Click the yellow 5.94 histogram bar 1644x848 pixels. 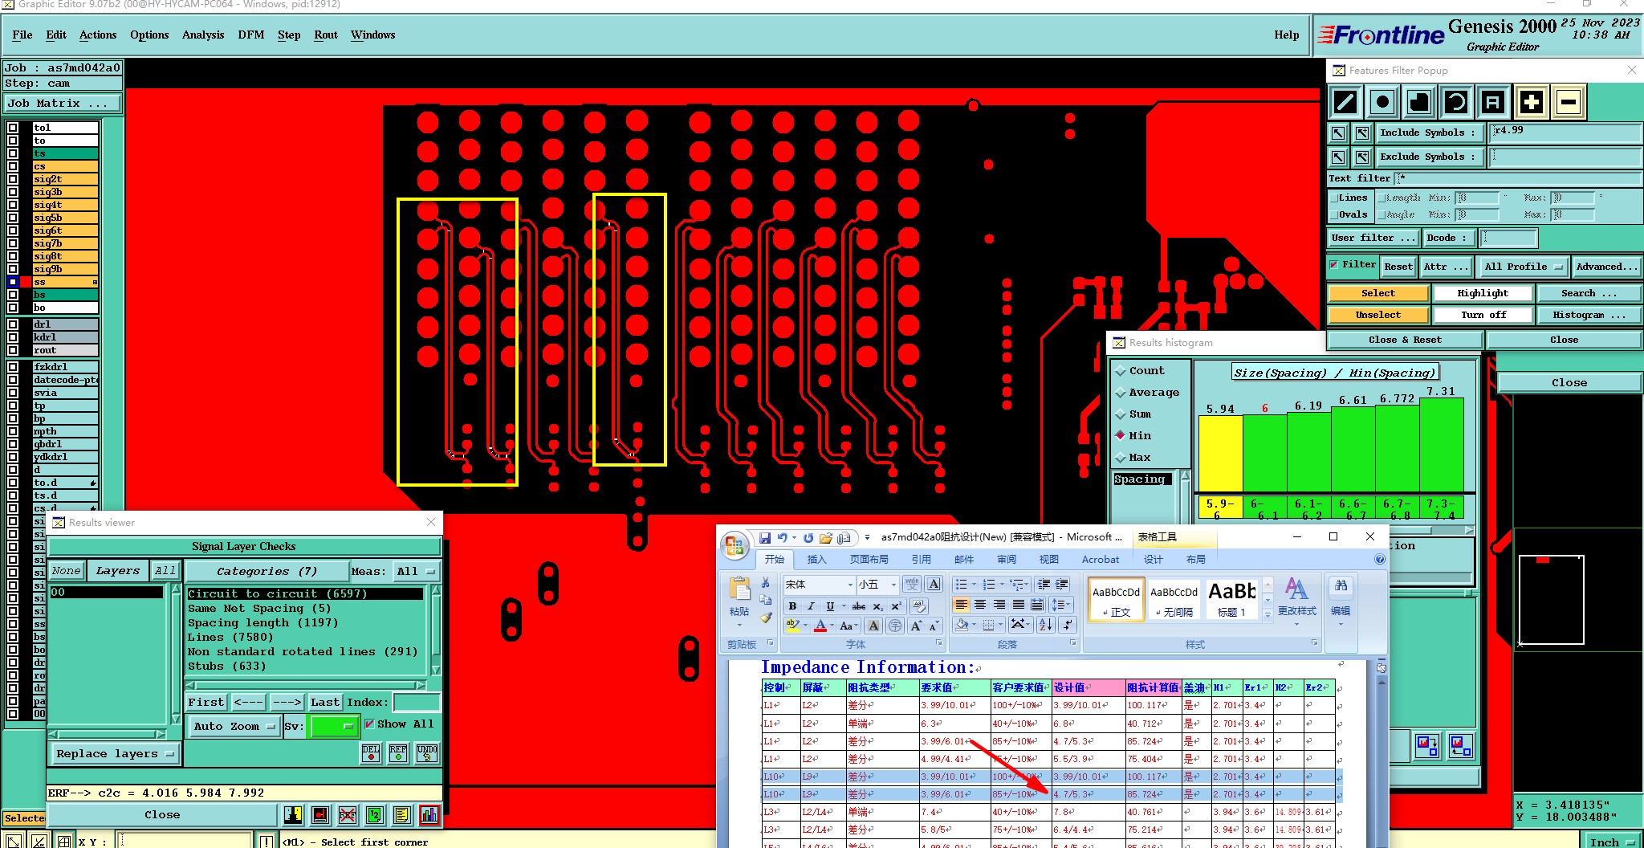[x=1220, y=454]
